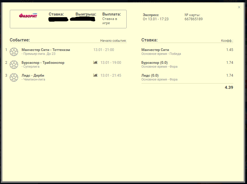Click the 1.45 coefficient
This screenshot has height=184, width=247.
click(x=230, y=50)
